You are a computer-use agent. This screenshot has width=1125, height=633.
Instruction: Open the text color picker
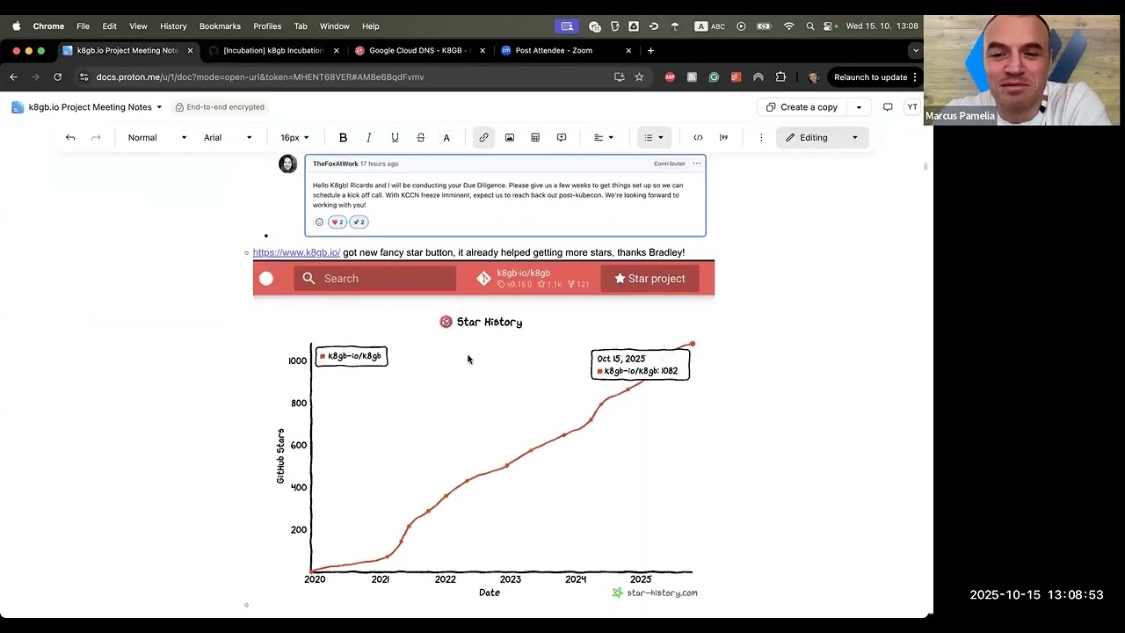click(446, 137)
